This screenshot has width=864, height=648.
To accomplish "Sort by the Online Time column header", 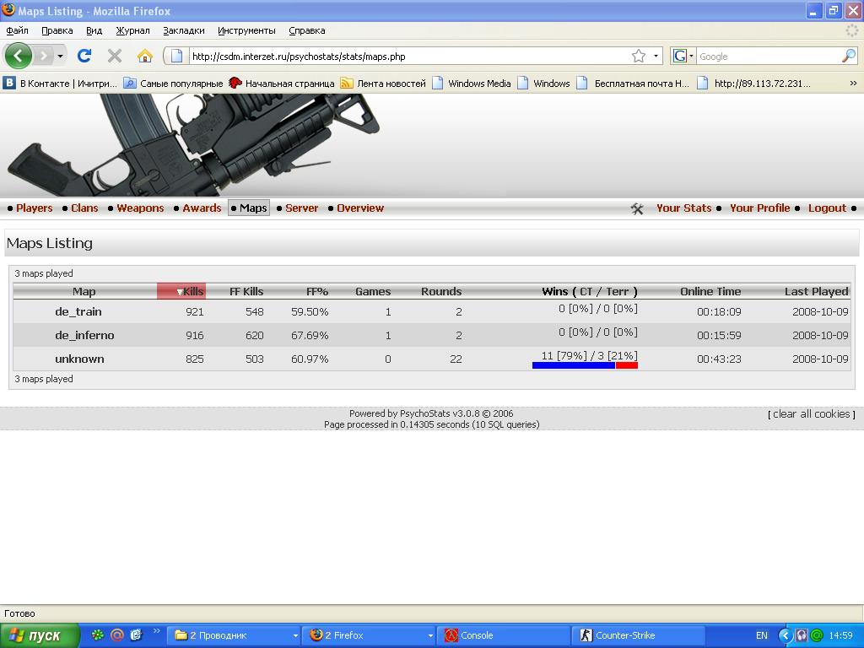I will 710,291.
